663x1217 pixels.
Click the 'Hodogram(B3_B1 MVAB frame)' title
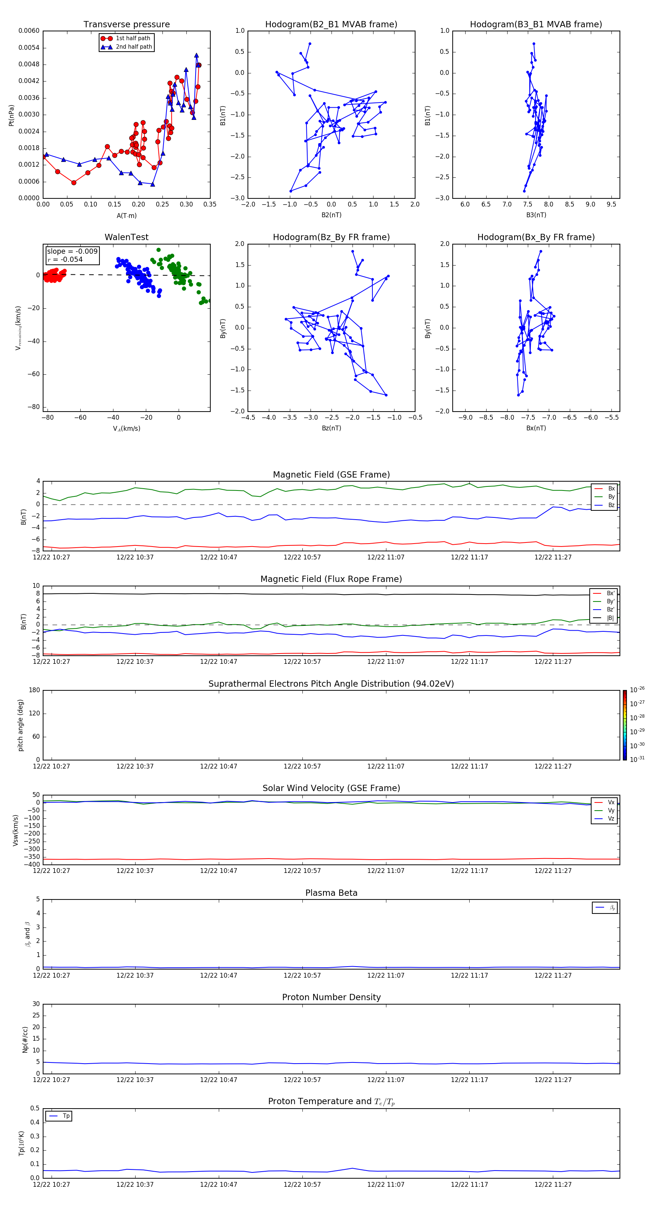pyautogui.click(x=536, y=25)
